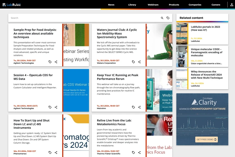Share the Waters Journal Club webinar
Screen dimensions: 235x157
point(139,62)
